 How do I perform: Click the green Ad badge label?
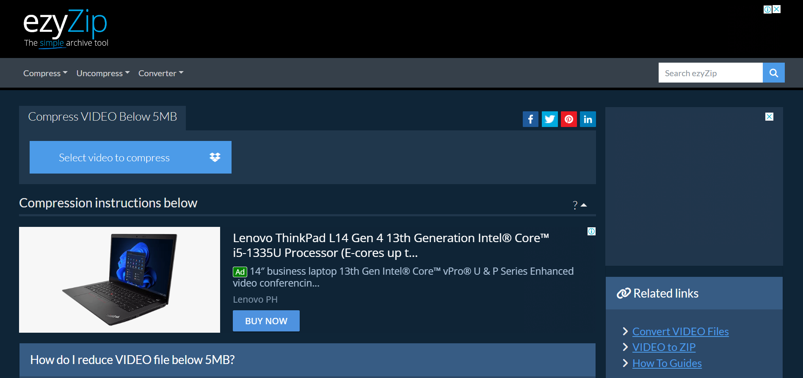240,272
